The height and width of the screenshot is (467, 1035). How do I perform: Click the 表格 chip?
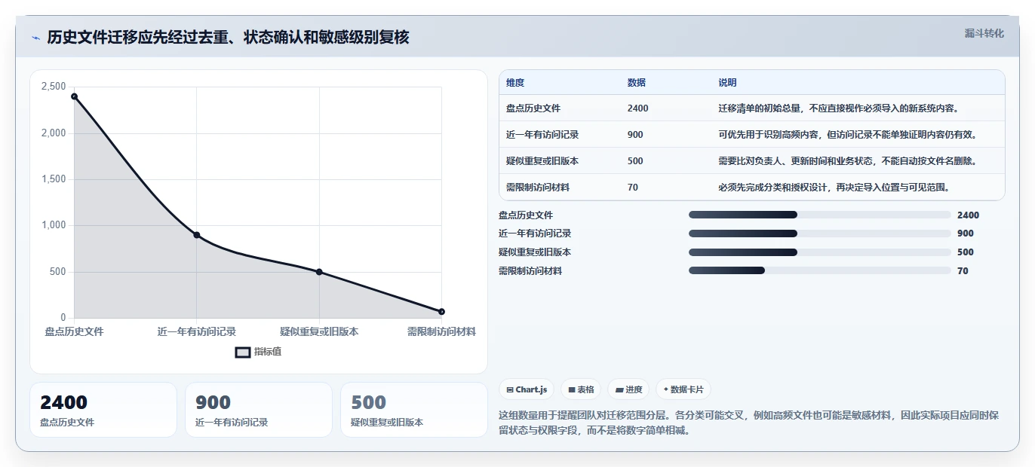pyautogui.click(x=581, y=389)
